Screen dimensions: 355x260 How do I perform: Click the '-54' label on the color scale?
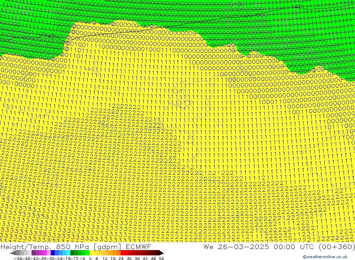click(18, 259)
